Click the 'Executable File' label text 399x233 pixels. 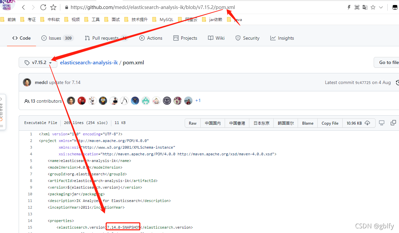tap(41, 123)
